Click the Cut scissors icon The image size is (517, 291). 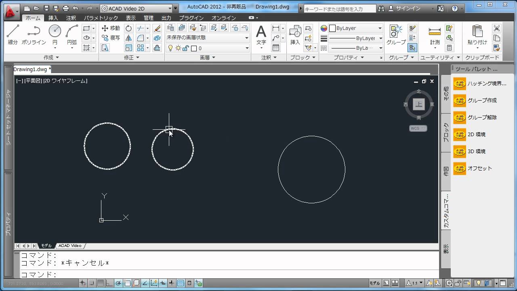[497, 28]
